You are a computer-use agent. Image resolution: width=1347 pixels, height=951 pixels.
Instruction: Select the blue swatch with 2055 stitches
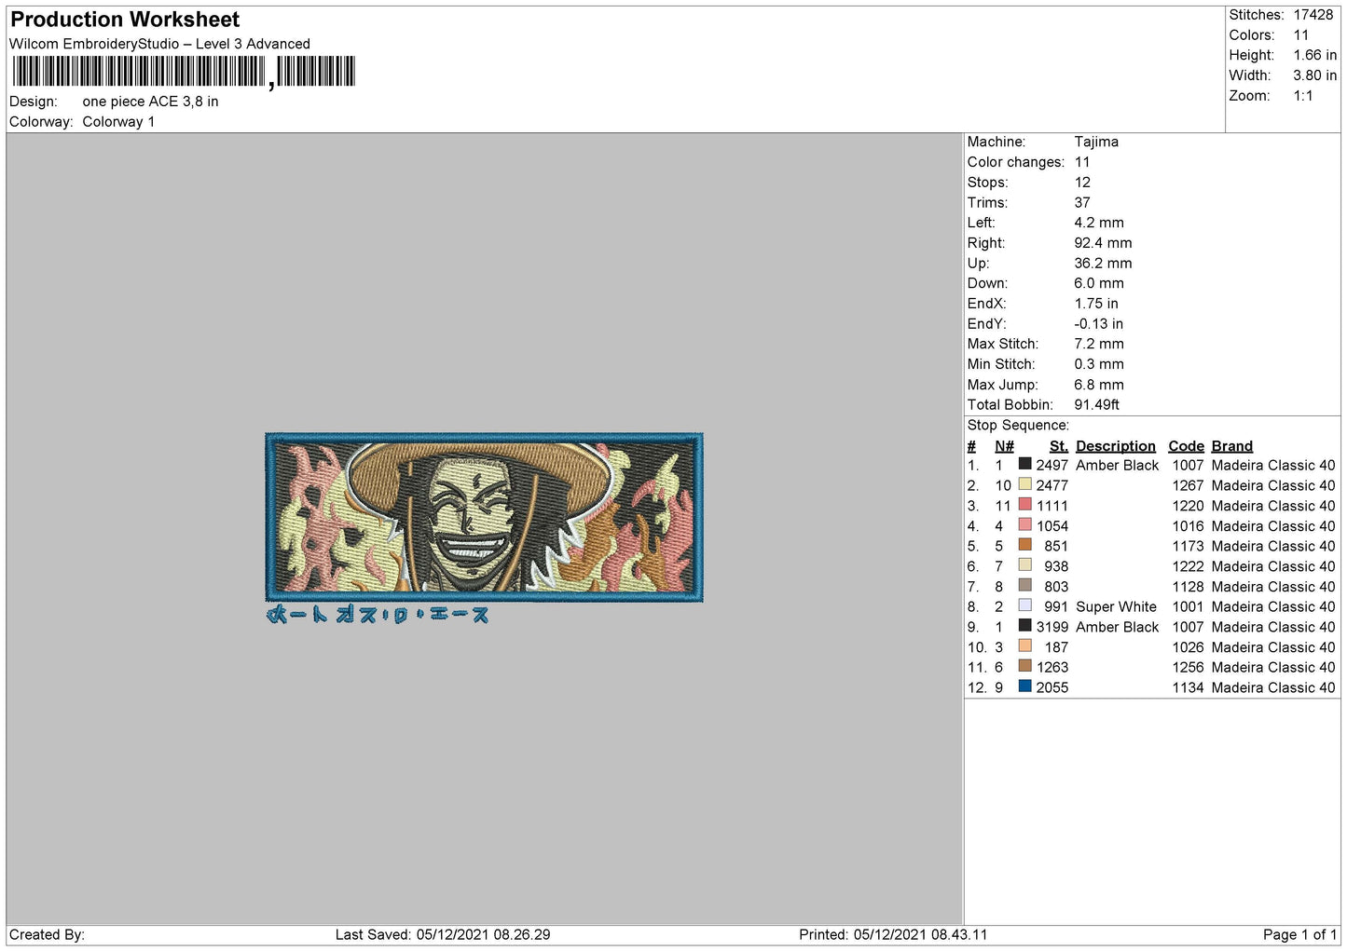[1025, 686]
